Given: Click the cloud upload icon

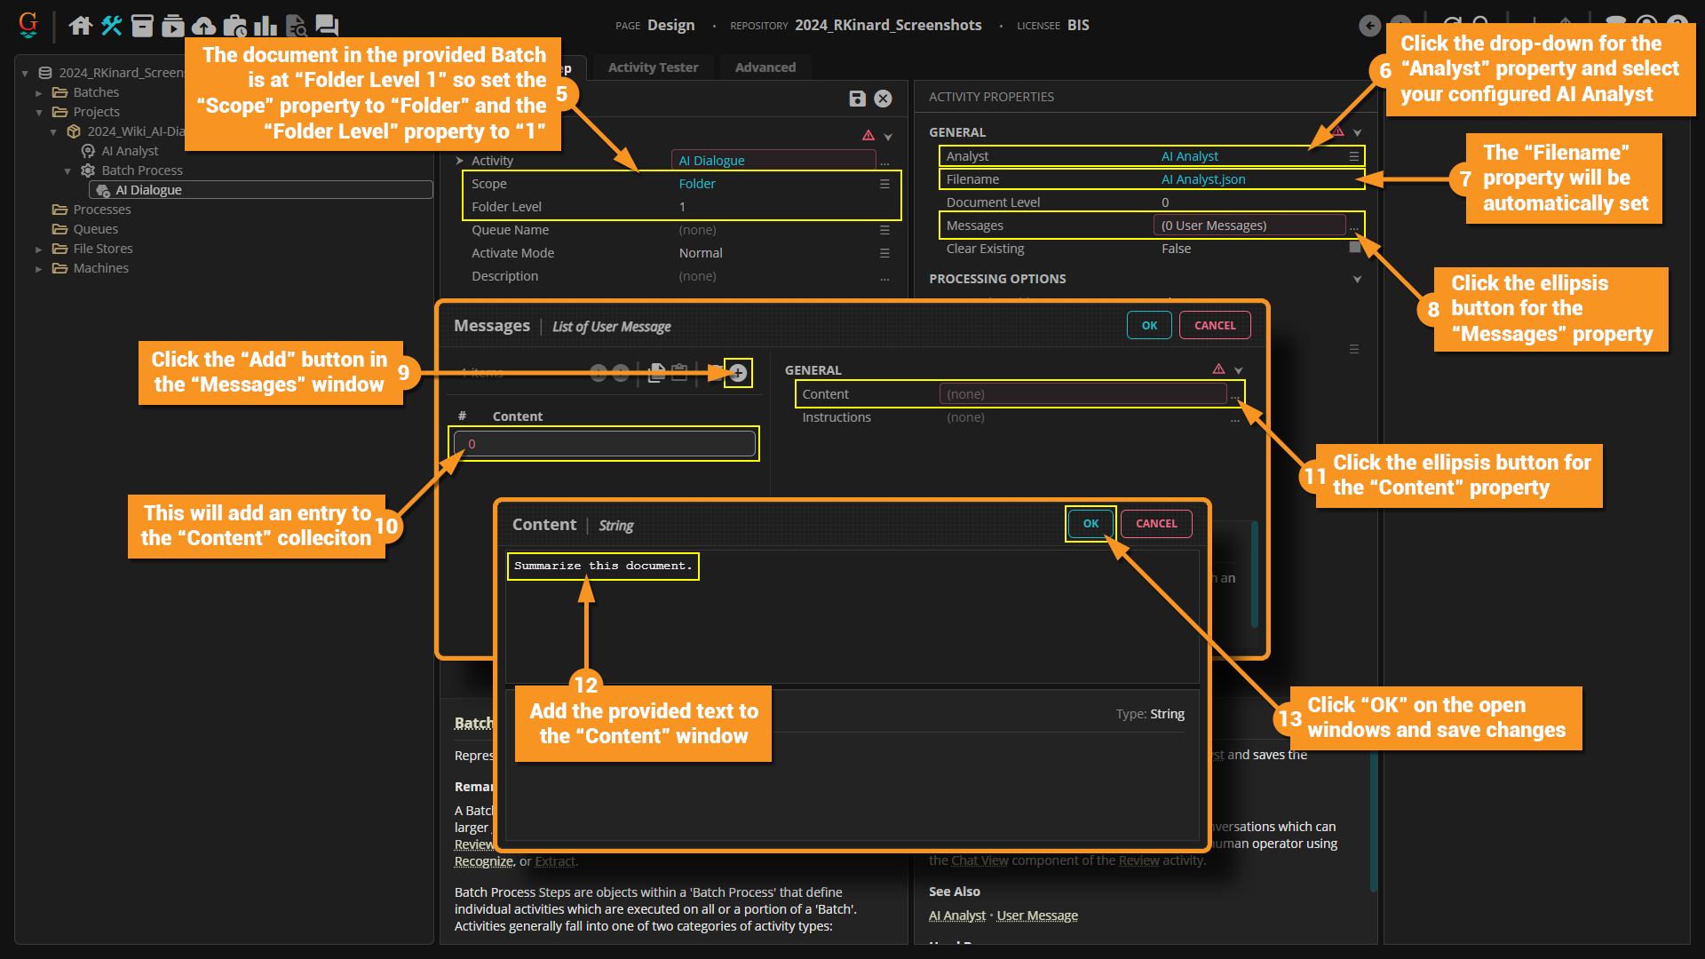Looking at the screenshot, I should point(203,26).
